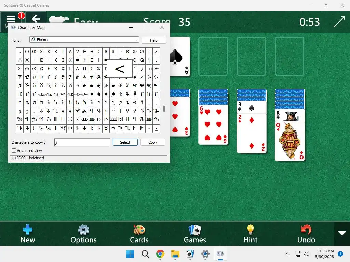Click the Copy button
This screenshot has height=262, width=350.
[153, 142]
